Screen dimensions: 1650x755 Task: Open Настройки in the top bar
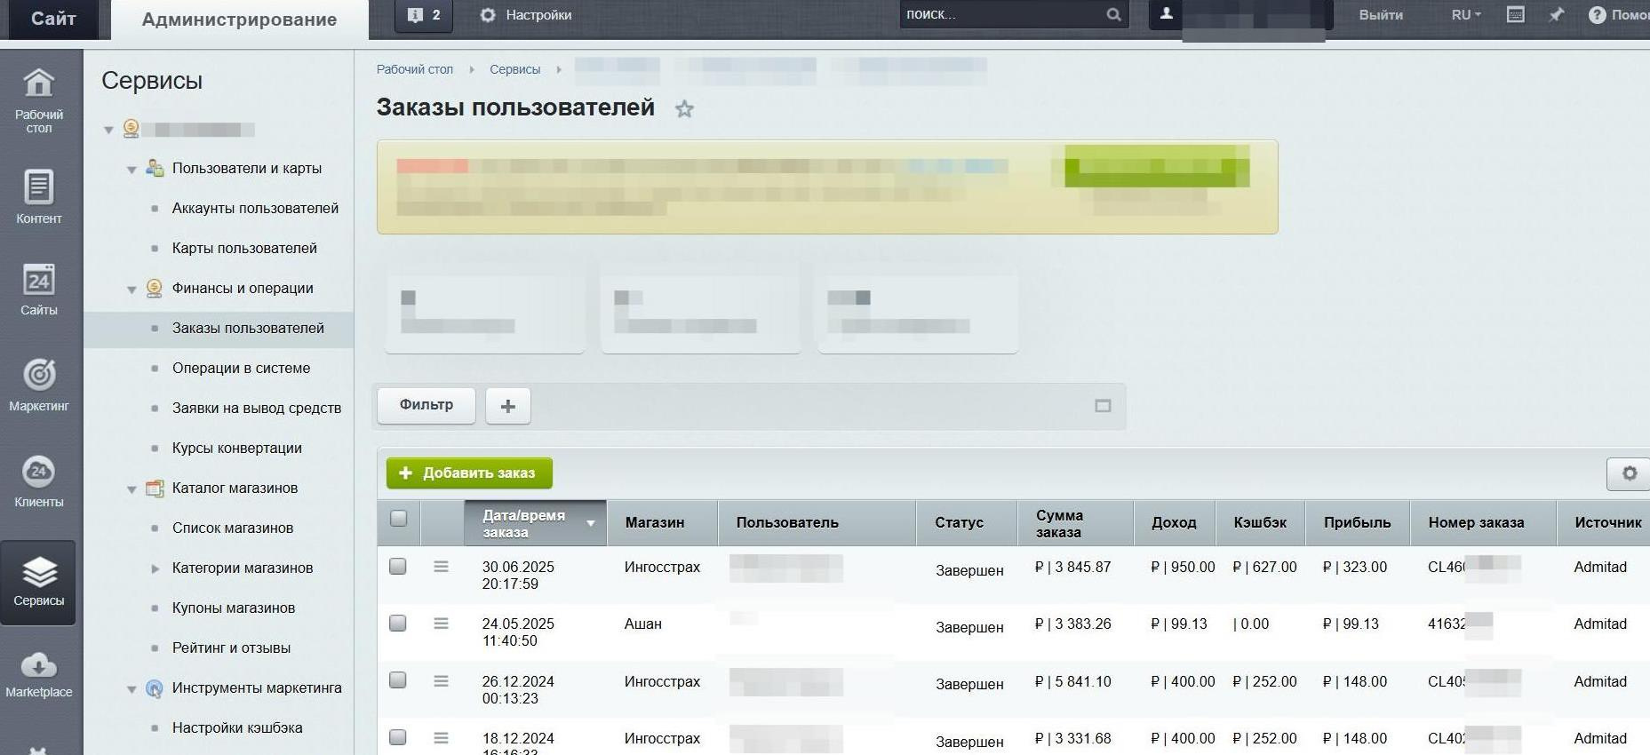coord(526,15)
